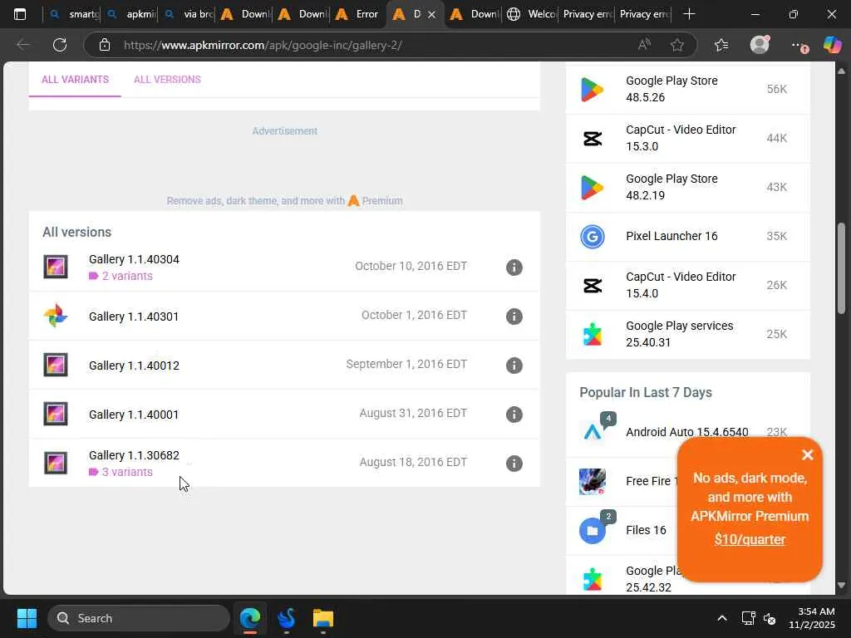851x638 pixels.
Task: Click the Android Auto icon
Action: (592, 432)
